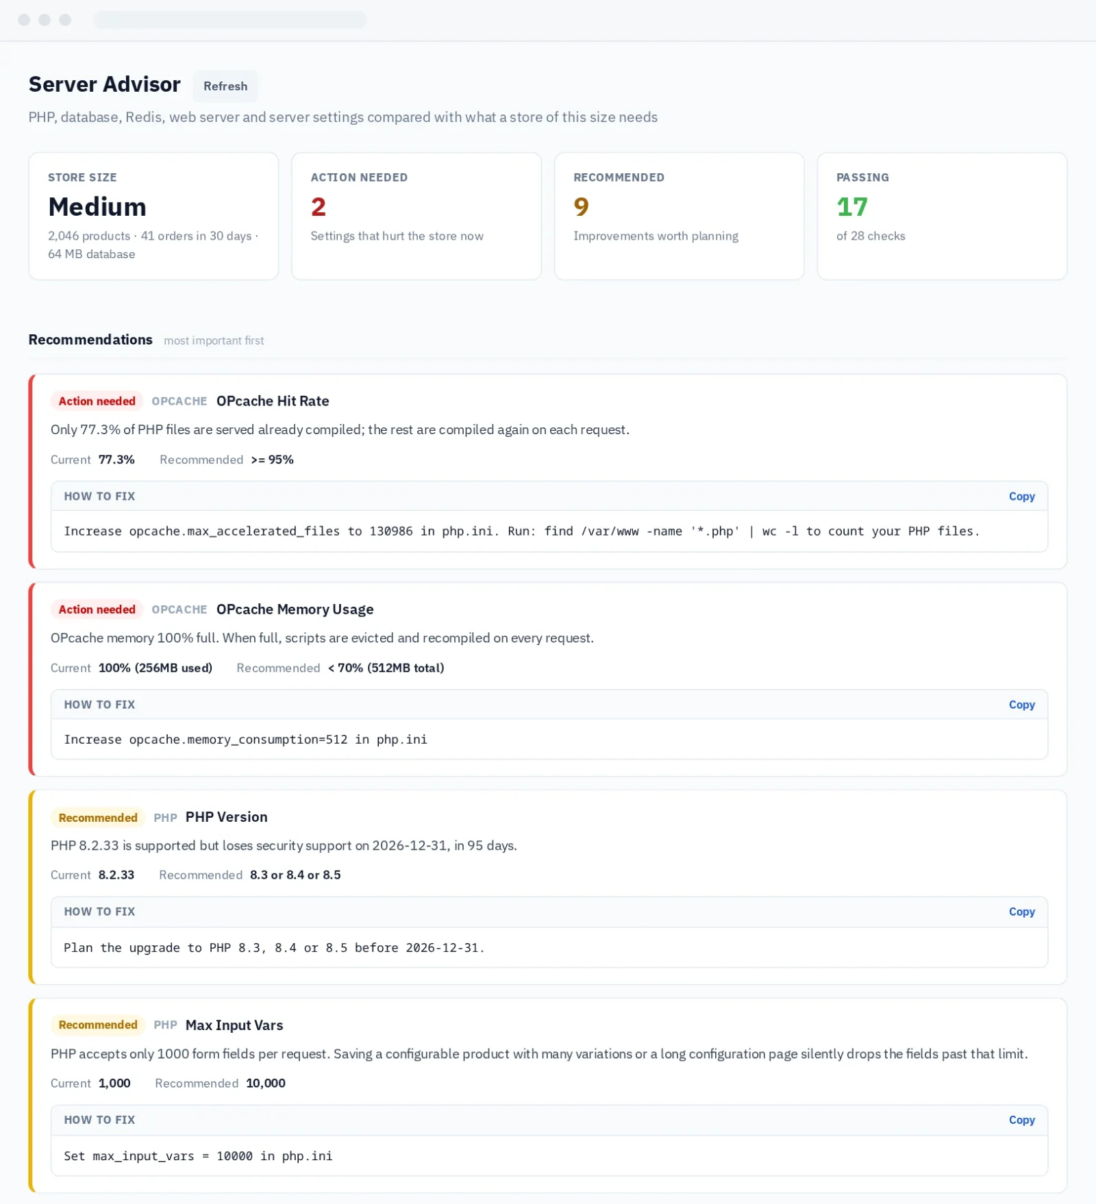Click the current version 8.2.33
The width and height of the screenshot is (1096, 1204).
(x=116, y=875)
